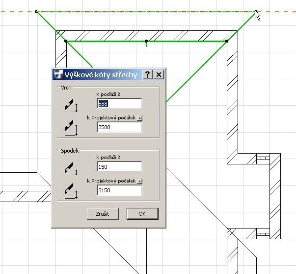Click the 'Vrch' group label
Image resolution: width=296 pixels, height=274 pixels.
click(x=66, y=88)
